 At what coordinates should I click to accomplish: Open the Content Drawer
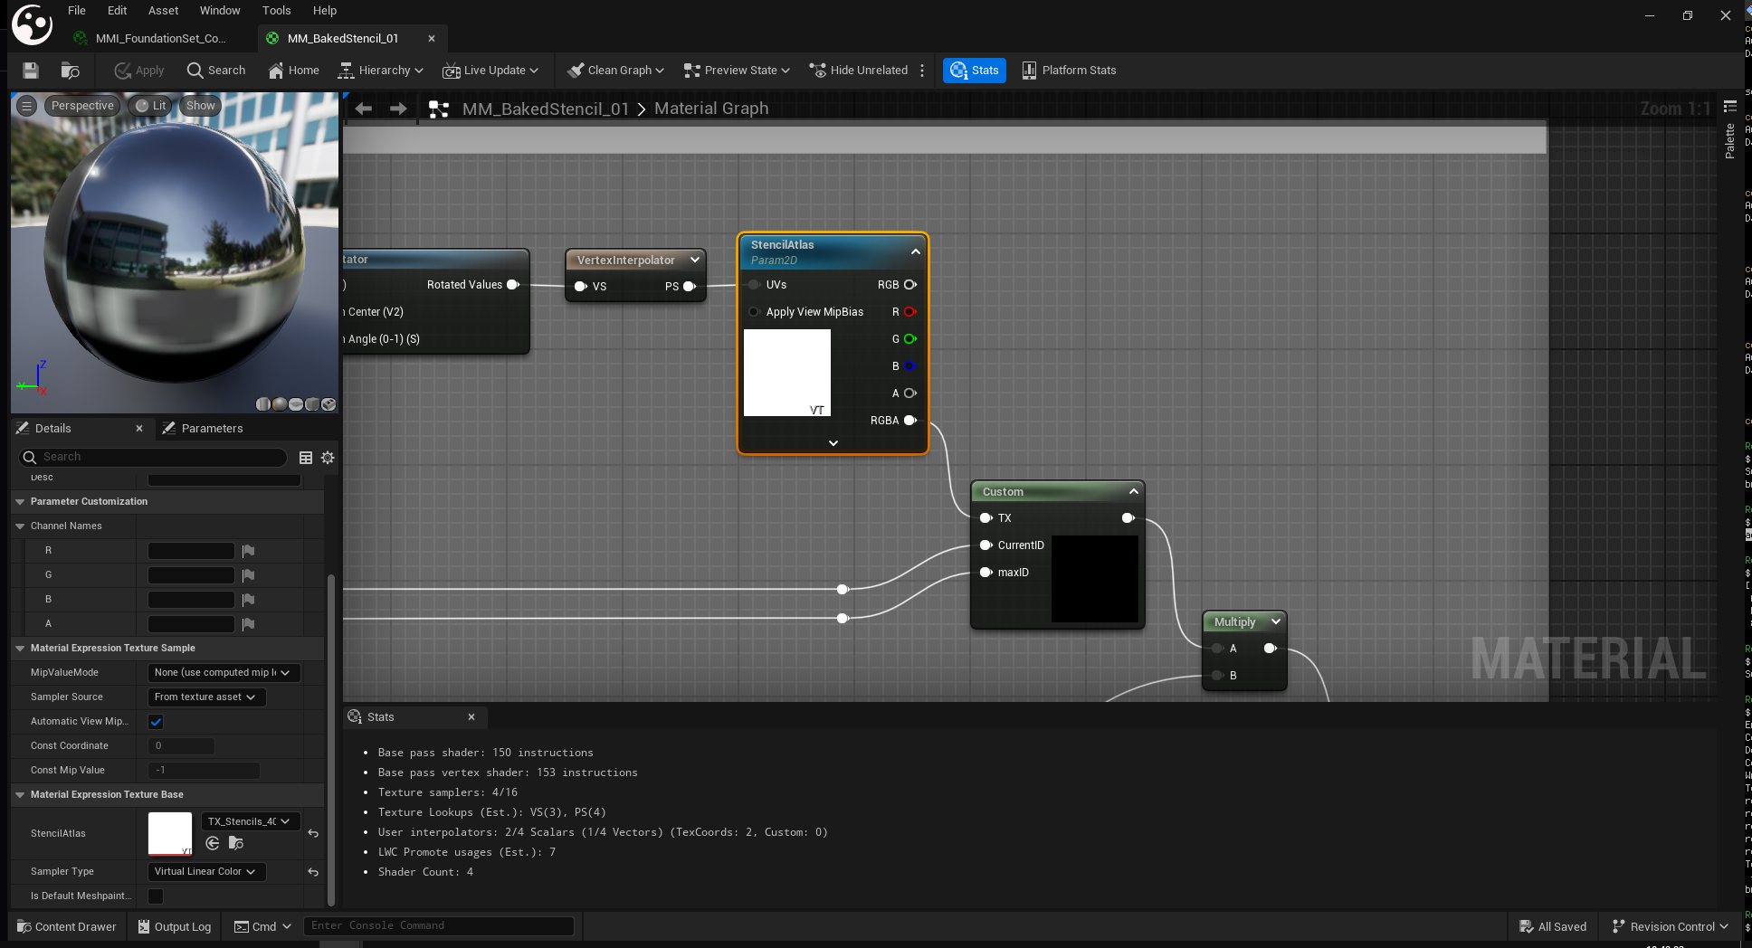click(x=67, y=926)
